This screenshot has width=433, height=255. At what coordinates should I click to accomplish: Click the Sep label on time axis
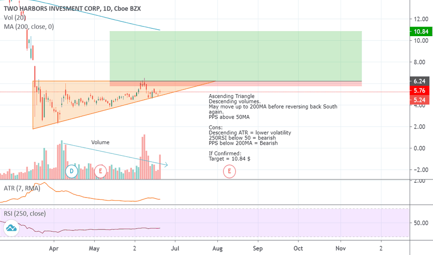tap(258, 249)
